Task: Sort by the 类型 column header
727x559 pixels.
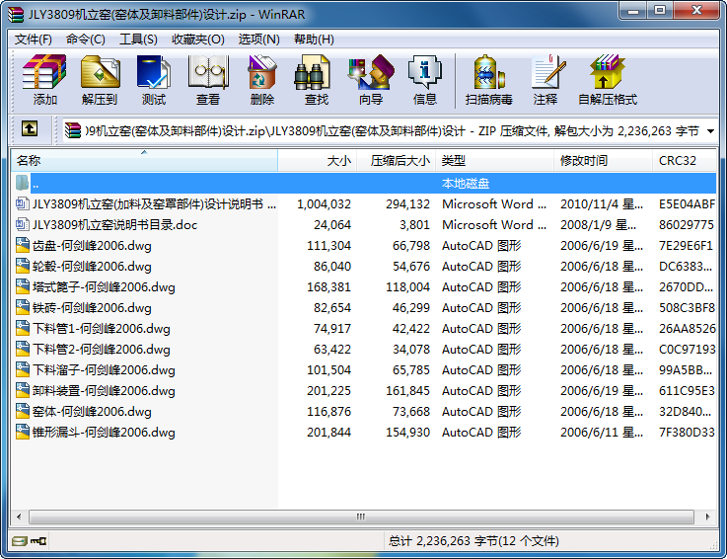Action: pyautogui.click(x=495, y=161)
